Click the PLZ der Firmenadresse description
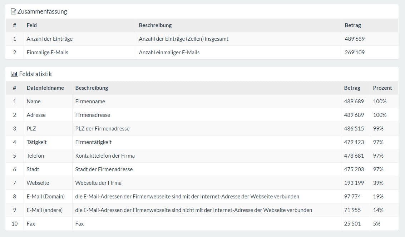The image size is (405, 237). (102, 129)
